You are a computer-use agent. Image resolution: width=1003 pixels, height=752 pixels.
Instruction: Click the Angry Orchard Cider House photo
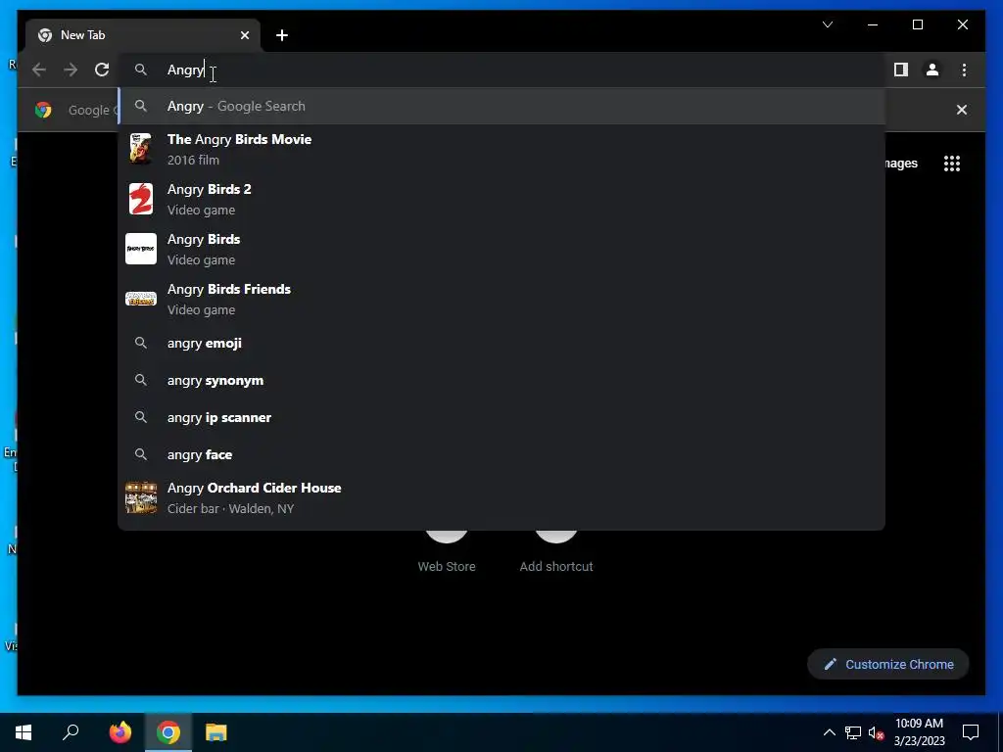[x=141, y=497]
